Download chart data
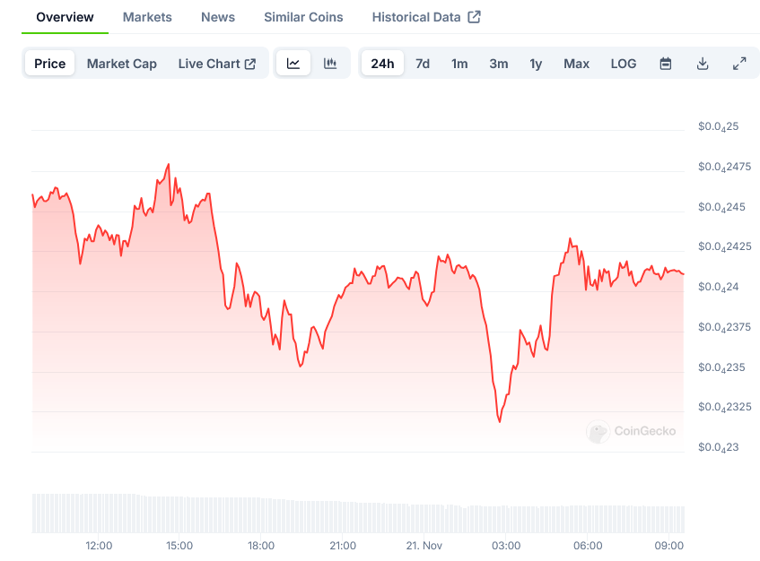The image size is (760, 561). coord(703,64)
